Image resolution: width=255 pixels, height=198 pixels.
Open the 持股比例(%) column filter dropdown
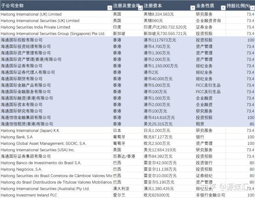253,8
